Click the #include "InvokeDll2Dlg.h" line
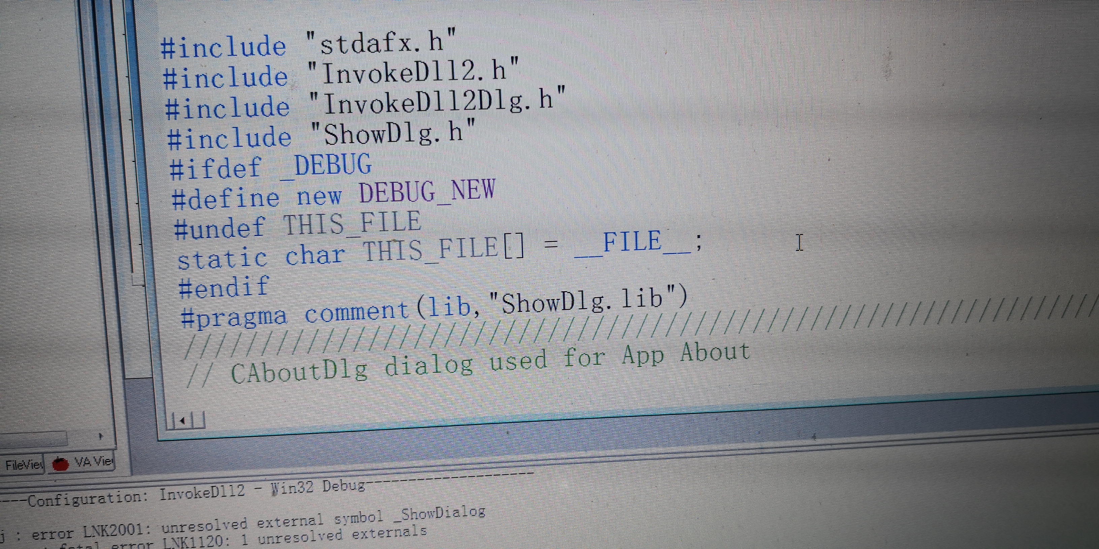This screenshot has height=549, width=1099. tap(366, 103)
